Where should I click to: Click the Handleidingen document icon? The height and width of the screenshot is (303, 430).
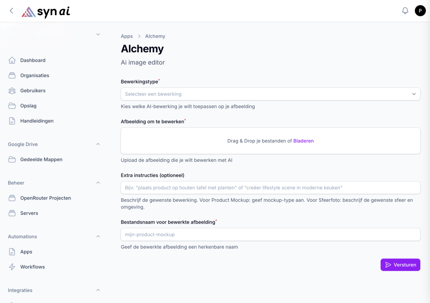pyautogui.click(x=12, y=121)
